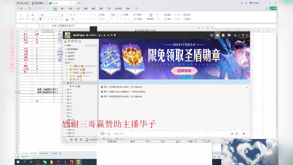
Task: Open the 求和 sum dropdown
Action: (168, 19)
